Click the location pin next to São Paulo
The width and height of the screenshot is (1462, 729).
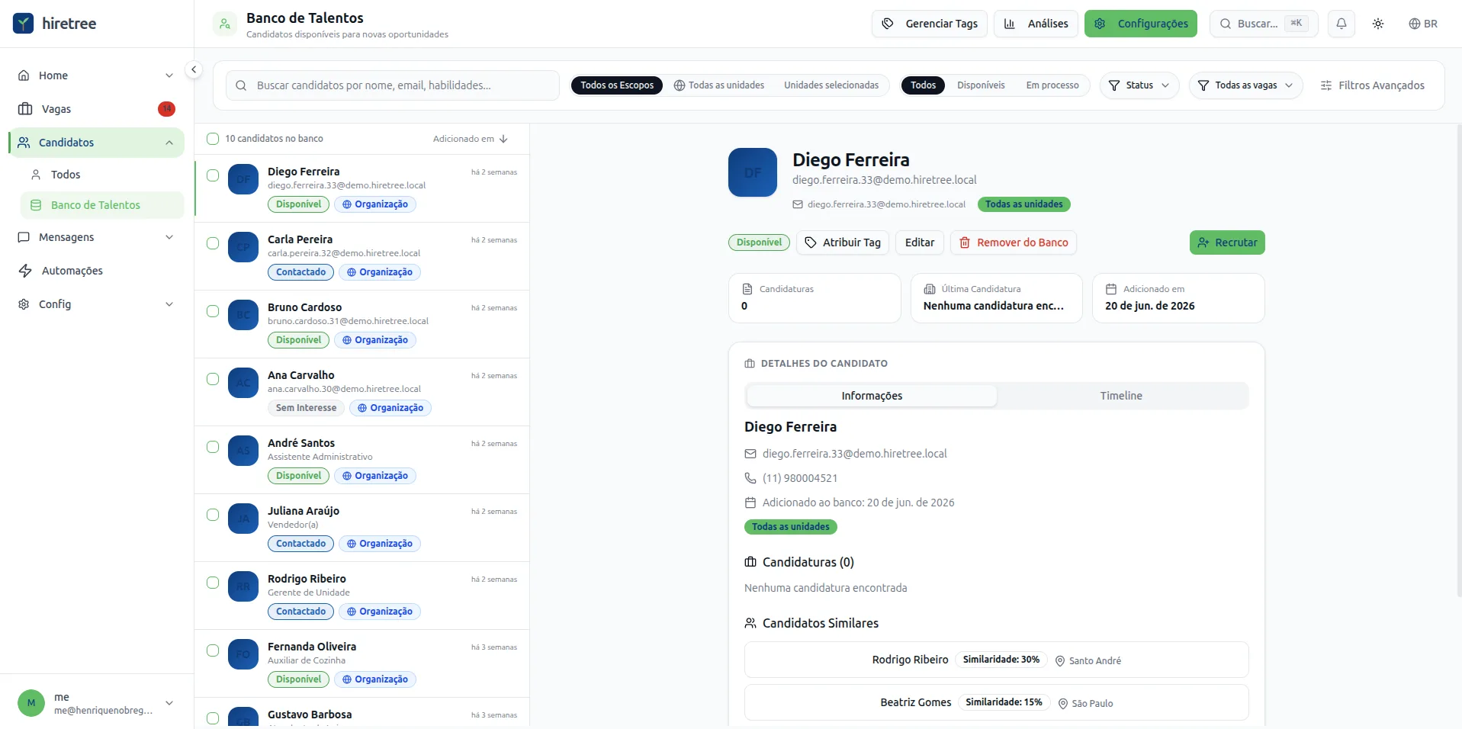click(1063, 704)
